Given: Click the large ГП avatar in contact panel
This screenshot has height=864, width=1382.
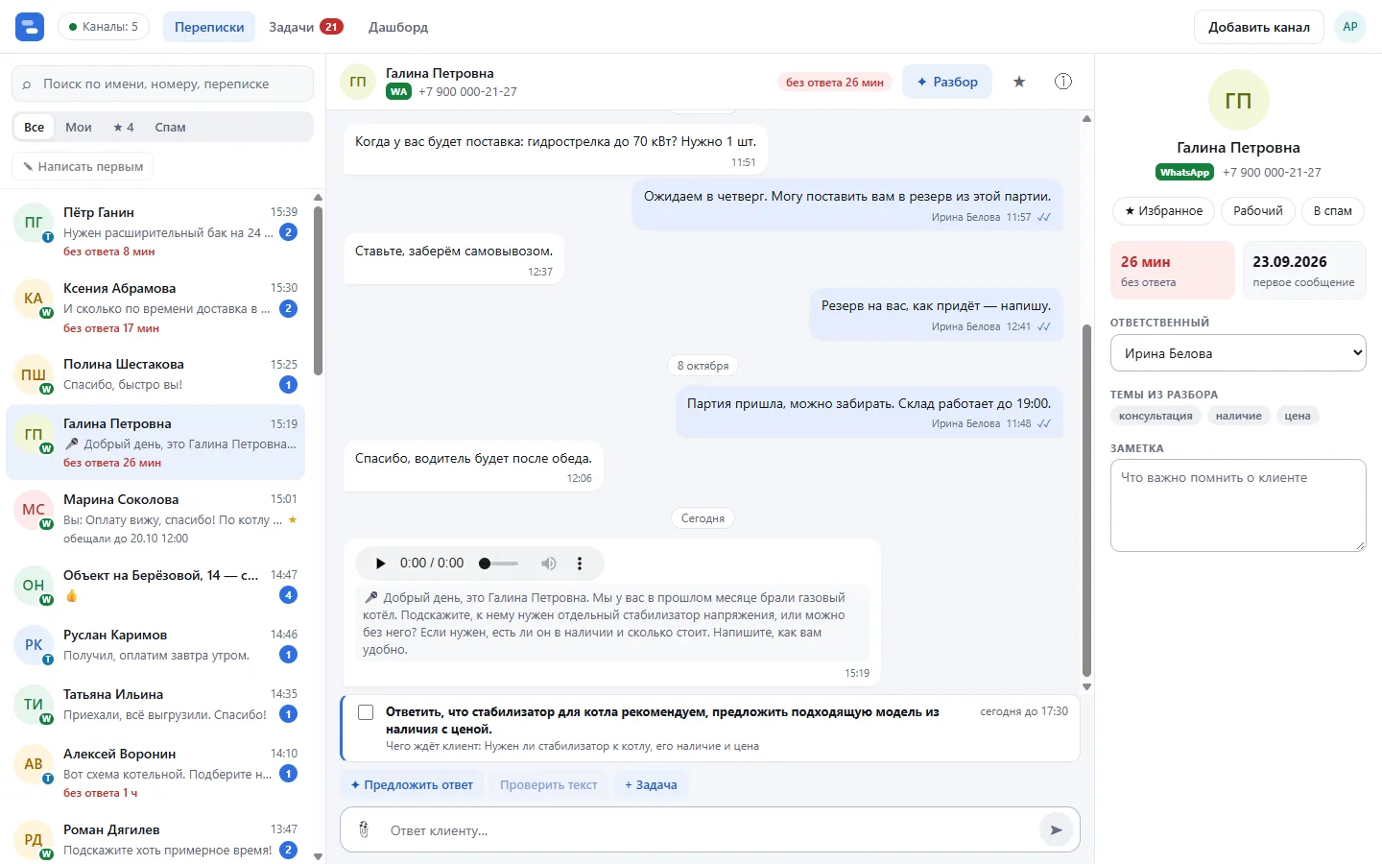Looking at the screenshot, I should [1238, 100].
